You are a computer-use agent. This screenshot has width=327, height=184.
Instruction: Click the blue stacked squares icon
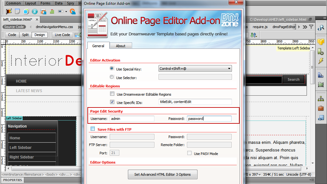[x=26, y=11]
